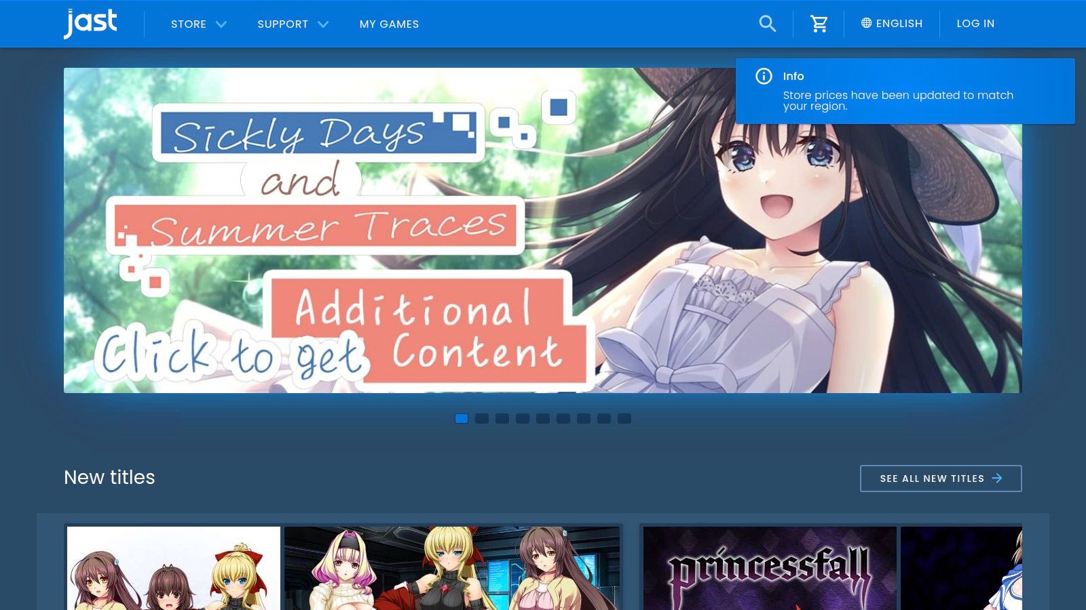Select fourth carousel slide indicator
The height and width of the screenshot is (610, 1086).
(x=523, y=418)
